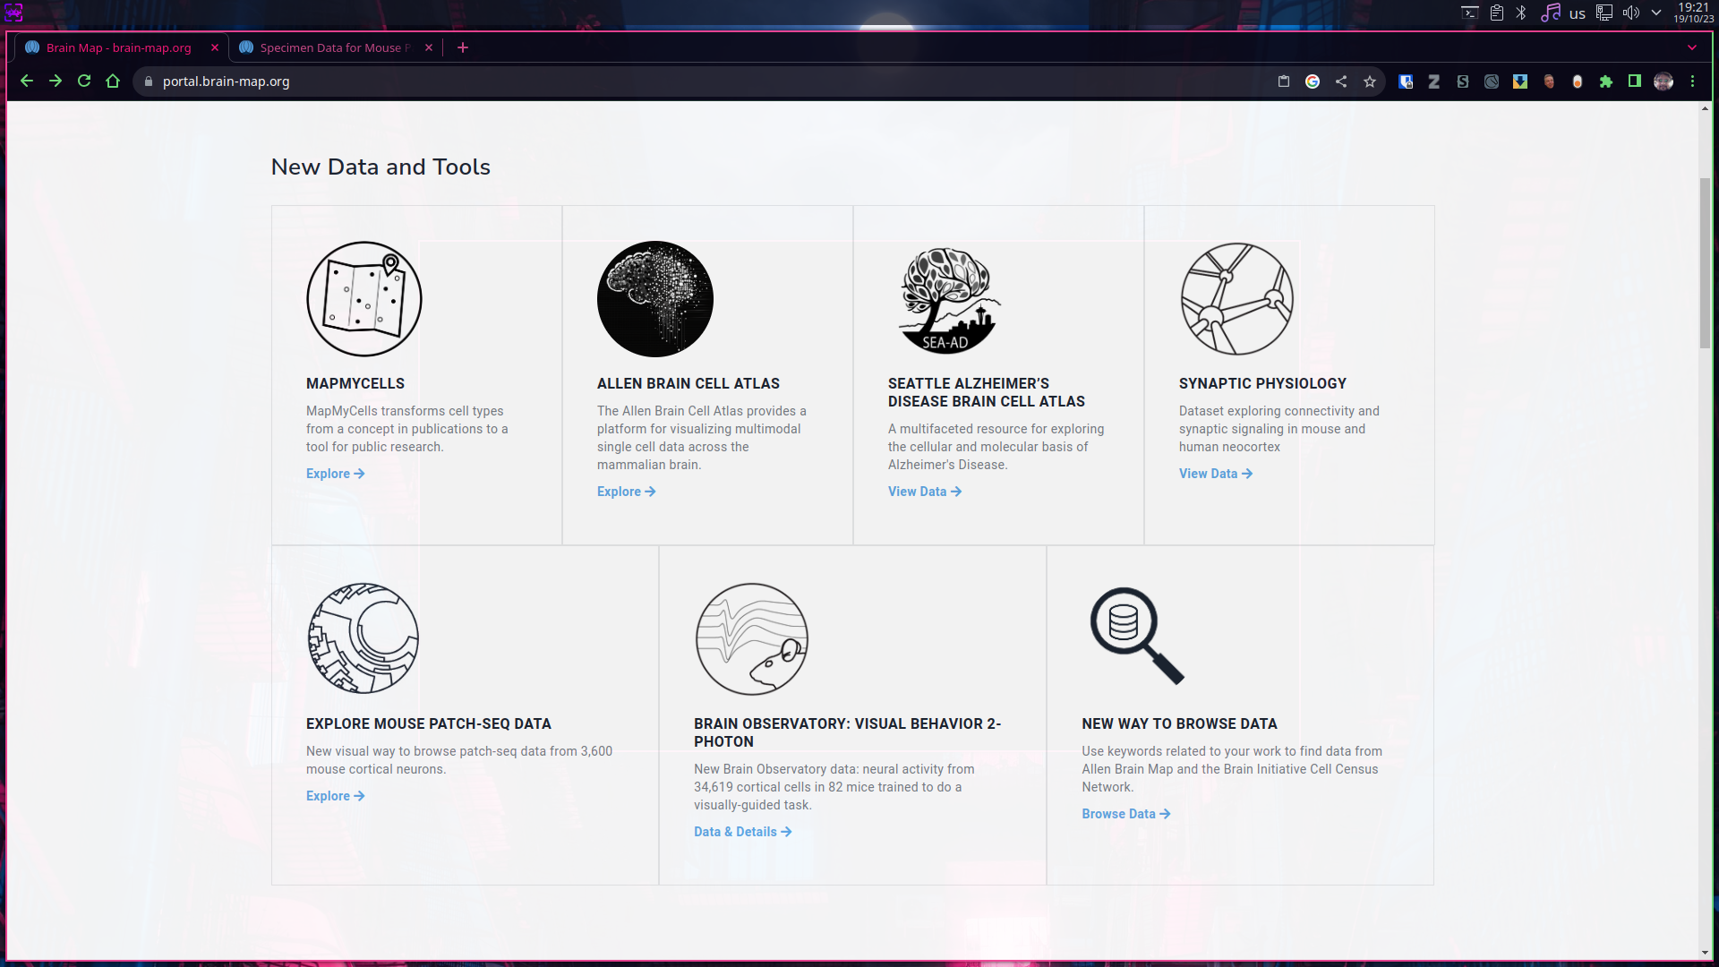The width and height of the screenshot is (1719, 967).
Task: Toggle the browser side panel
Action: [1634, 81]
